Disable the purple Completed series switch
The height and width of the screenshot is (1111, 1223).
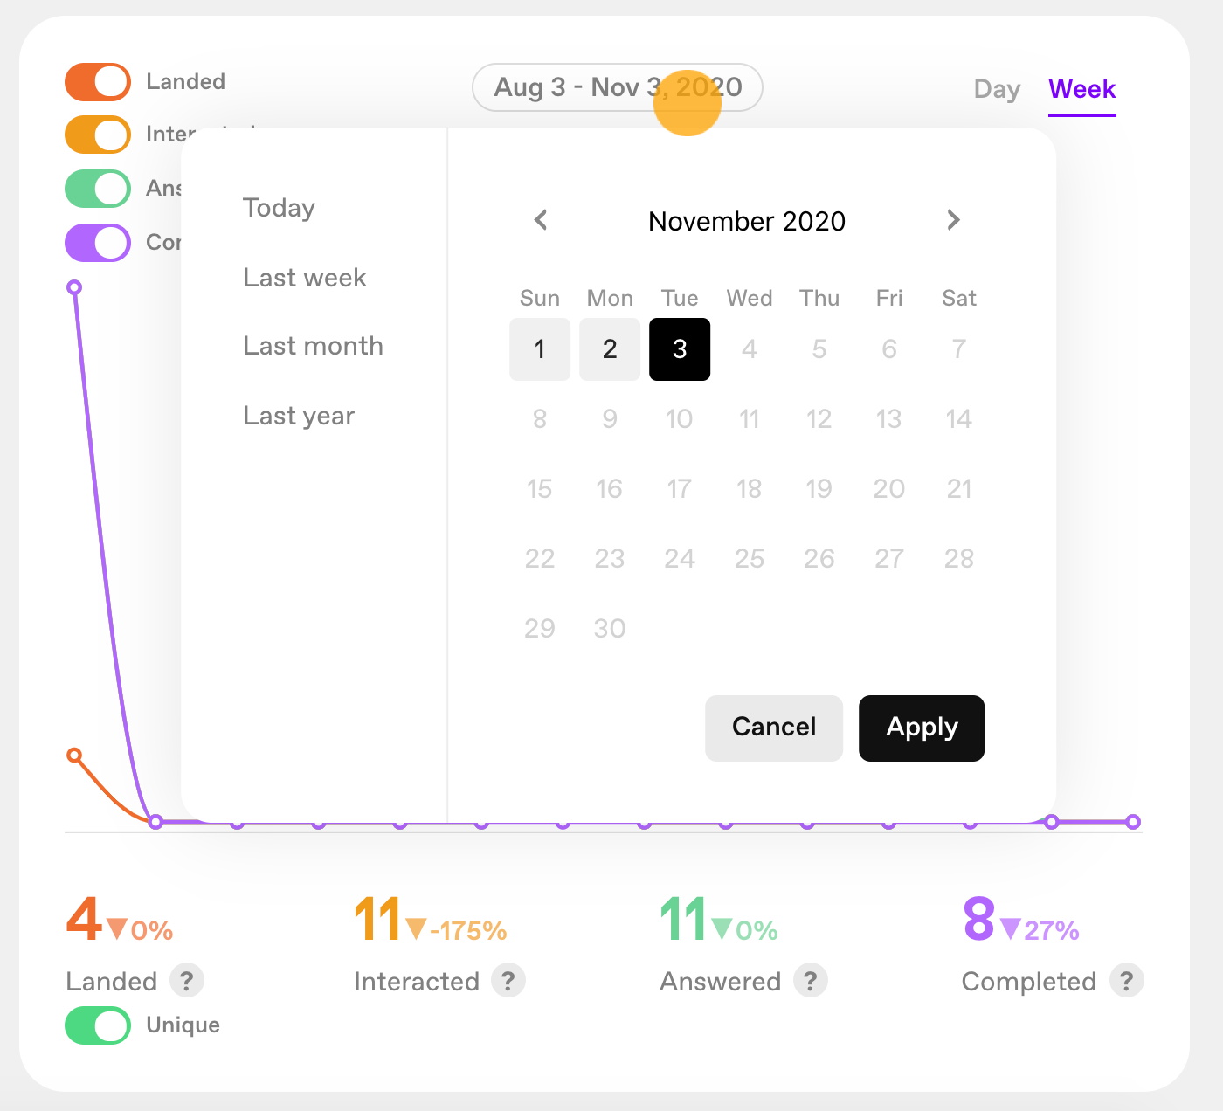(98, 243)
